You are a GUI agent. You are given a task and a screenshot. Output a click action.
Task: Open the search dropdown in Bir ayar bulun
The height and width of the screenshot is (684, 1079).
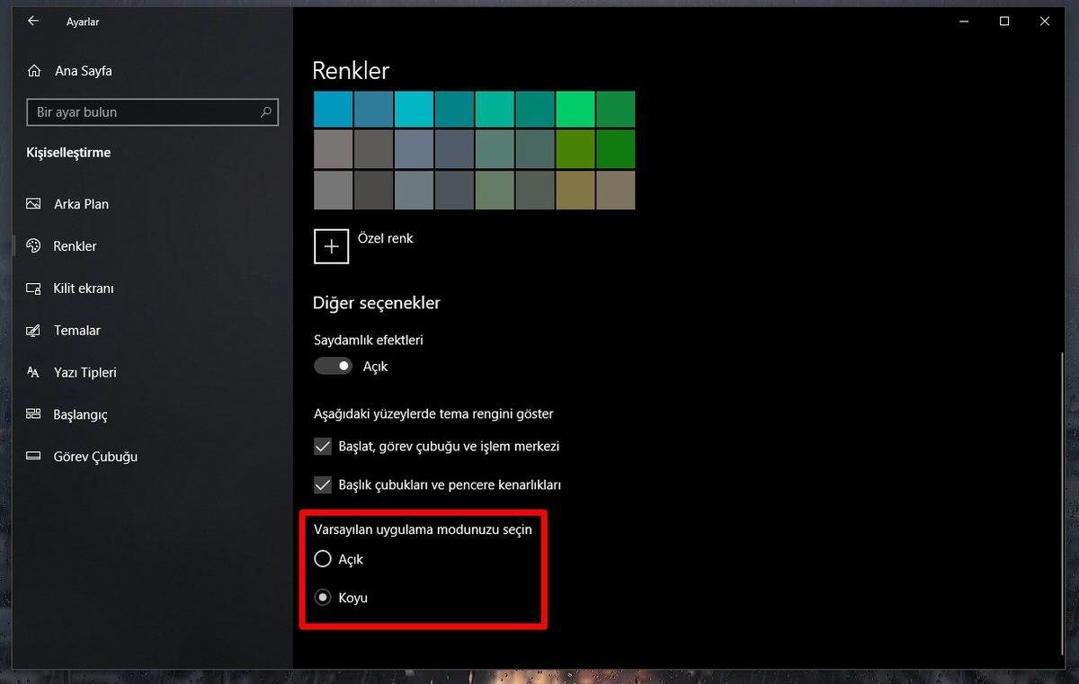tap(265, 111)
